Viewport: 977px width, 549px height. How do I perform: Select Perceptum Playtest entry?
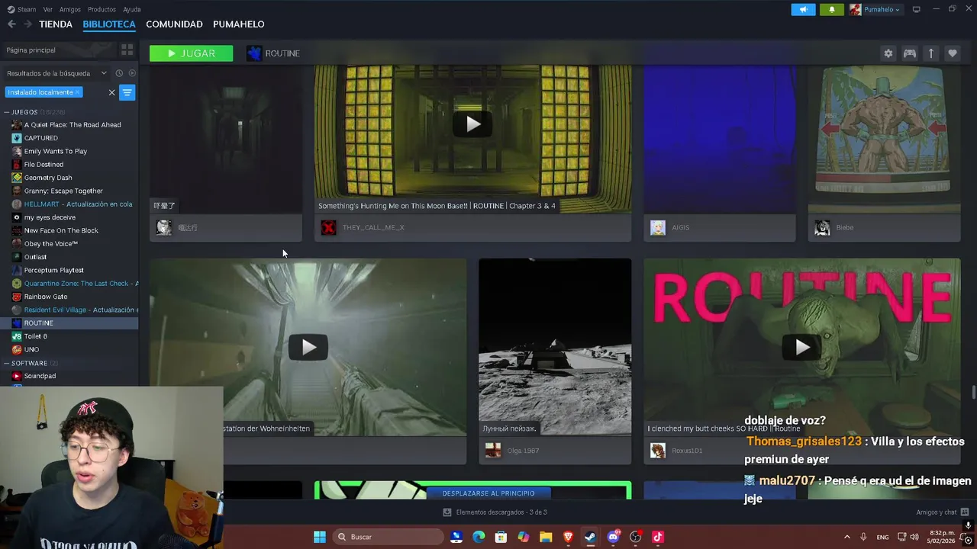click(x=54, y=270)
